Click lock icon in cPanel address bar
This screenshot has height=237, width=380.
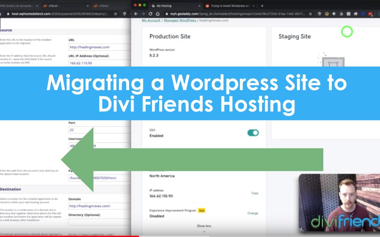[8, 14]
